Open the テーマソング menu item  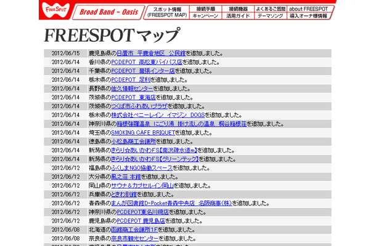coord(270,16)
